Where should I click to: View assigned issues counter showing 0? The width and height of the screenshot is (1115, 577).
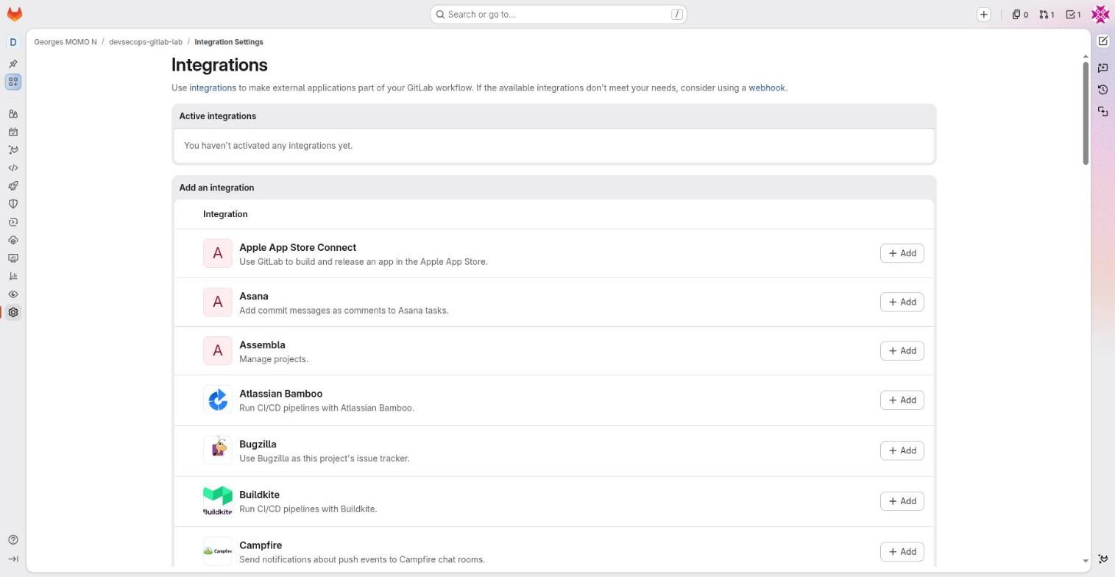pos(1020,14)
